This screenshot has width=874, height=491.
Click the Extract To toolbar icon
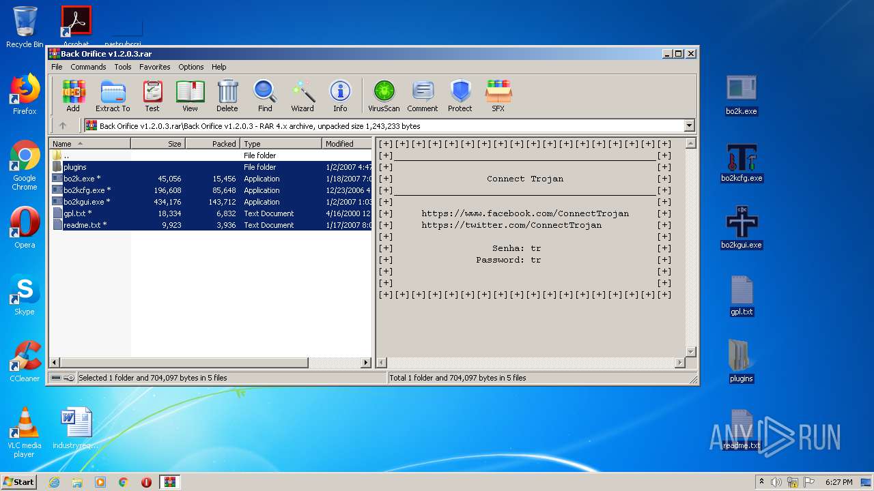click(113, 95)
